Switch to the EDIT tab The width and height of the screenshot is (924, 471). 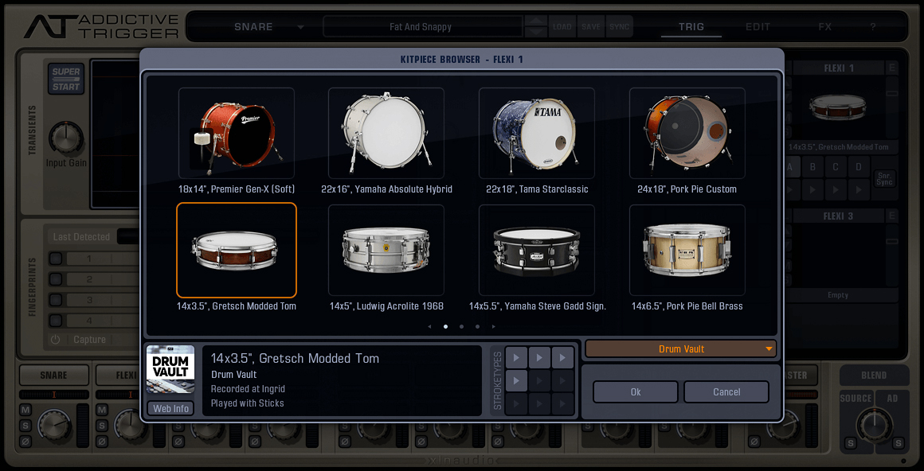tap(758, 26)
